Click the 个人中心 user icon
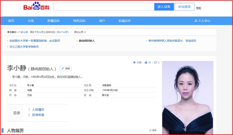The width and height of the screenshot is (233, 135). [x=196, y=21]
